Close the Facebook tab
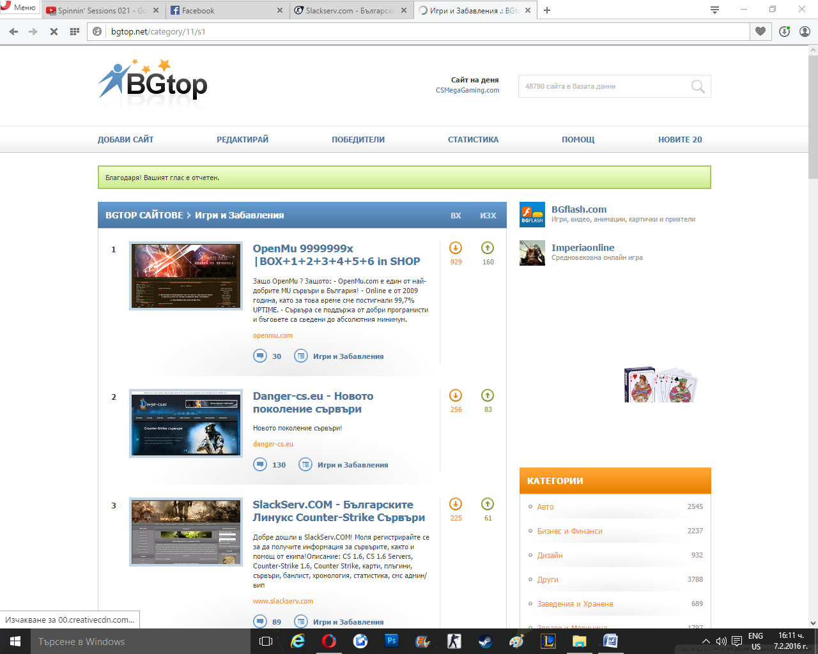Viewport: 818px width, 654px height. tap(280, 11)
